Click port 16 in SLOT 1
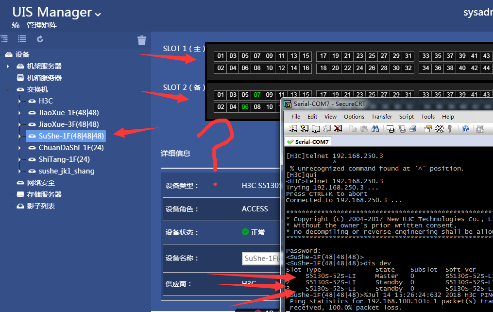493x312 pixels. (306, 68)
